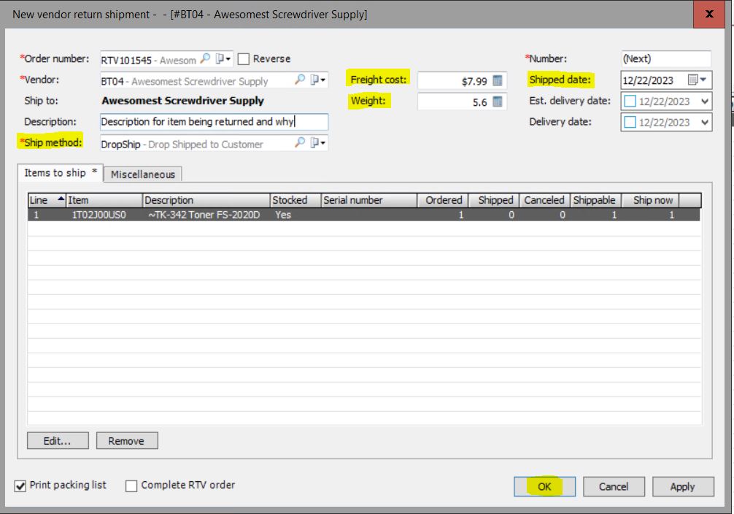
Task: Click into the Description text field
Action: [x=214, y=122]
